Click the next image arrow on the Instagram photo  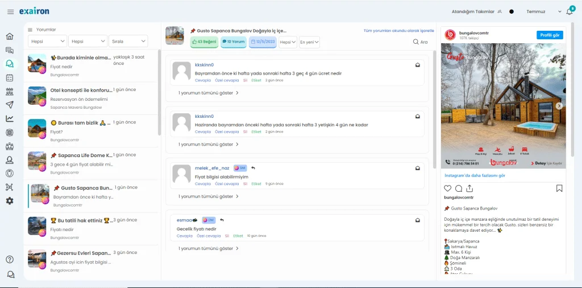click(559, 106)
